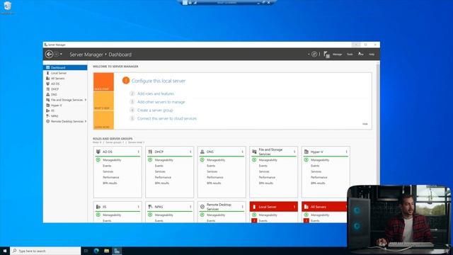This screenshot has height=255, width=453.
Task: Select the What's New orange tab
Action: point(103,101)
